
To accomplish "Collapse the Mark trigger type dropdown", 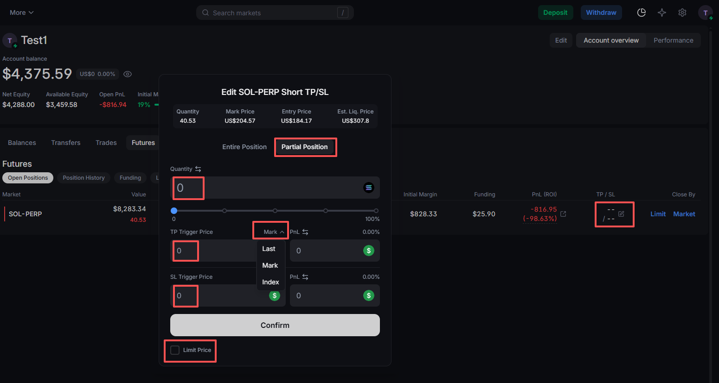I will click(x=274, y=232).
